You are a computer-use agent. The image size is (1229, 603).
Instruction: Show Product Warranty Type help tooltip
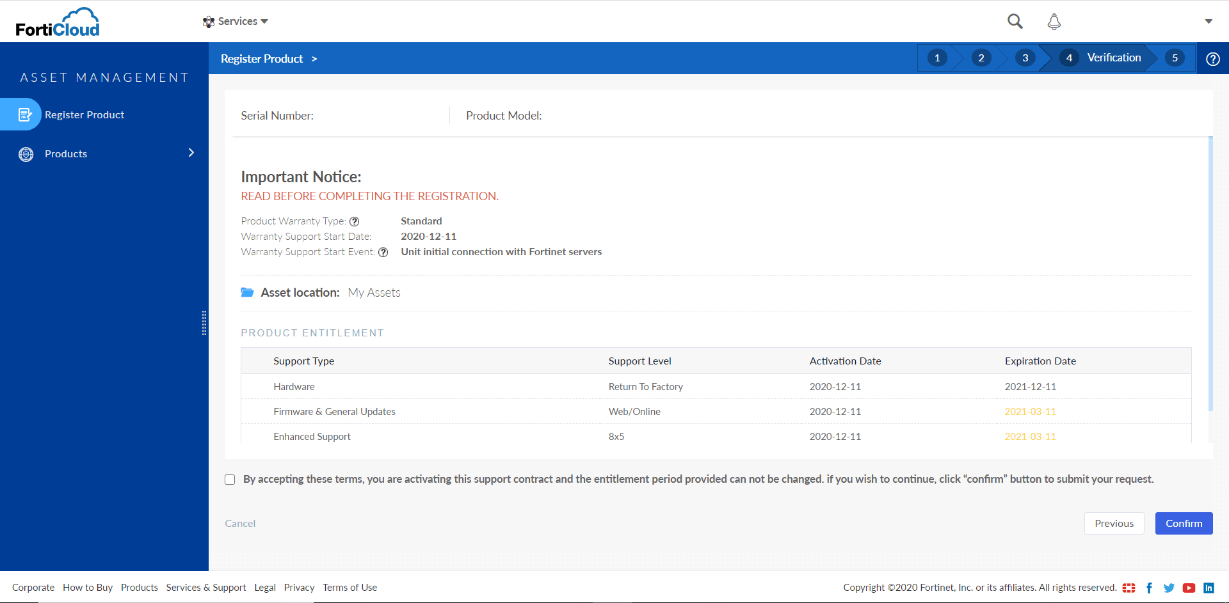pos(354,221)
